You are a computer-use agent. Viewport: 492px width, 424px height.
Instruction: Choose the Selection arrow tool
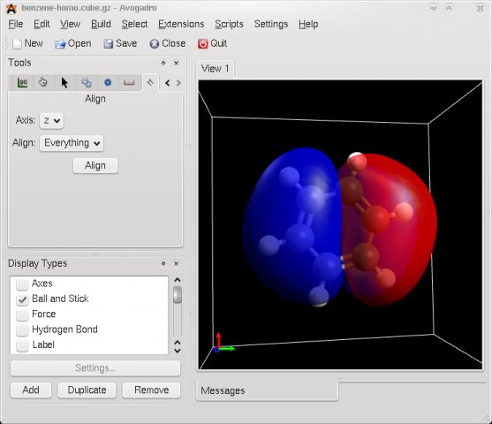point(64,83)
